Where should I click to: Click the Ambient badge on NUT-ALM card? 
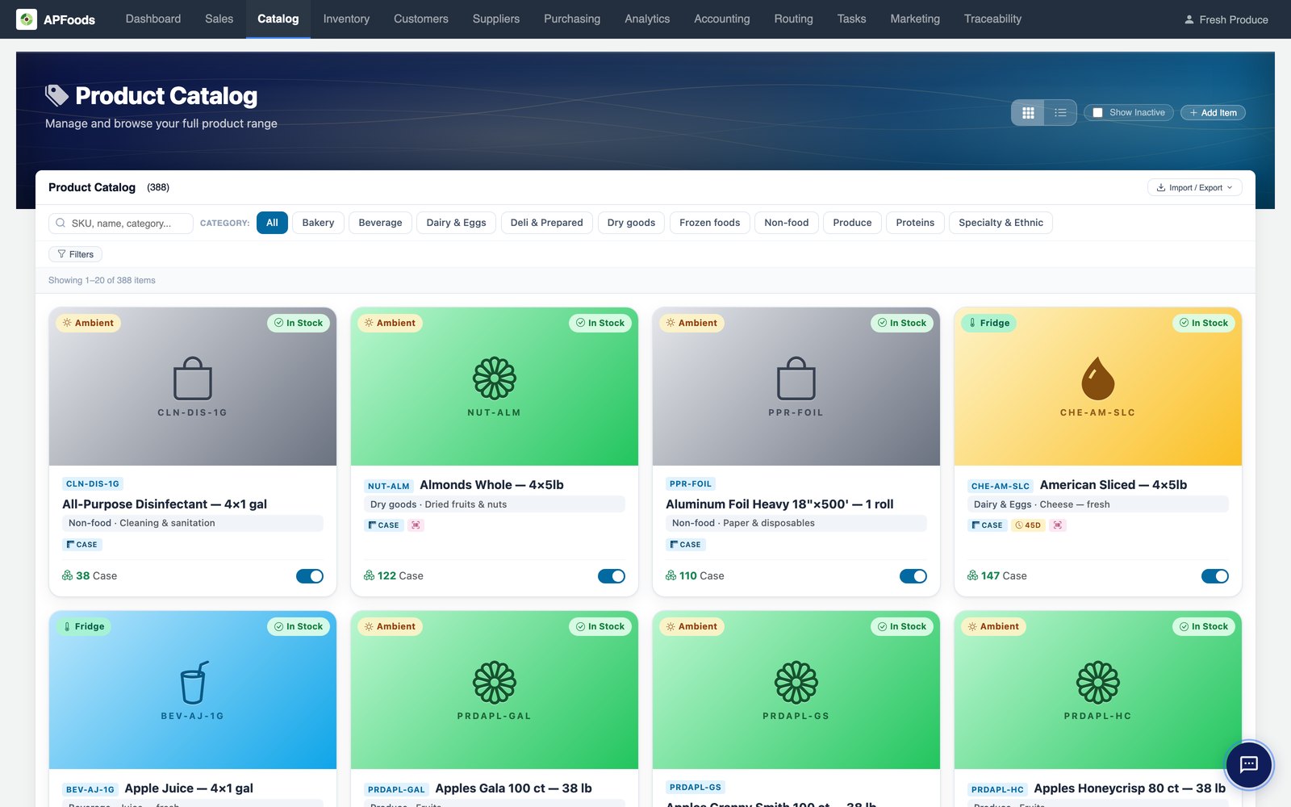click(x=390, y=323)
